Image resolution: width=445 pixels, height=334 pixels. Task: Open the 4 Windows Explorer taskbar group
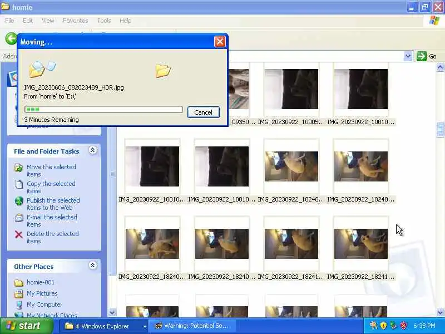click(105, 326)
